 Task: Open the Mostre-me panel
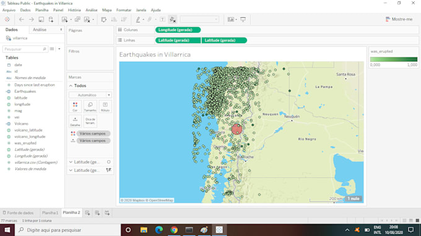pos(399,19)
